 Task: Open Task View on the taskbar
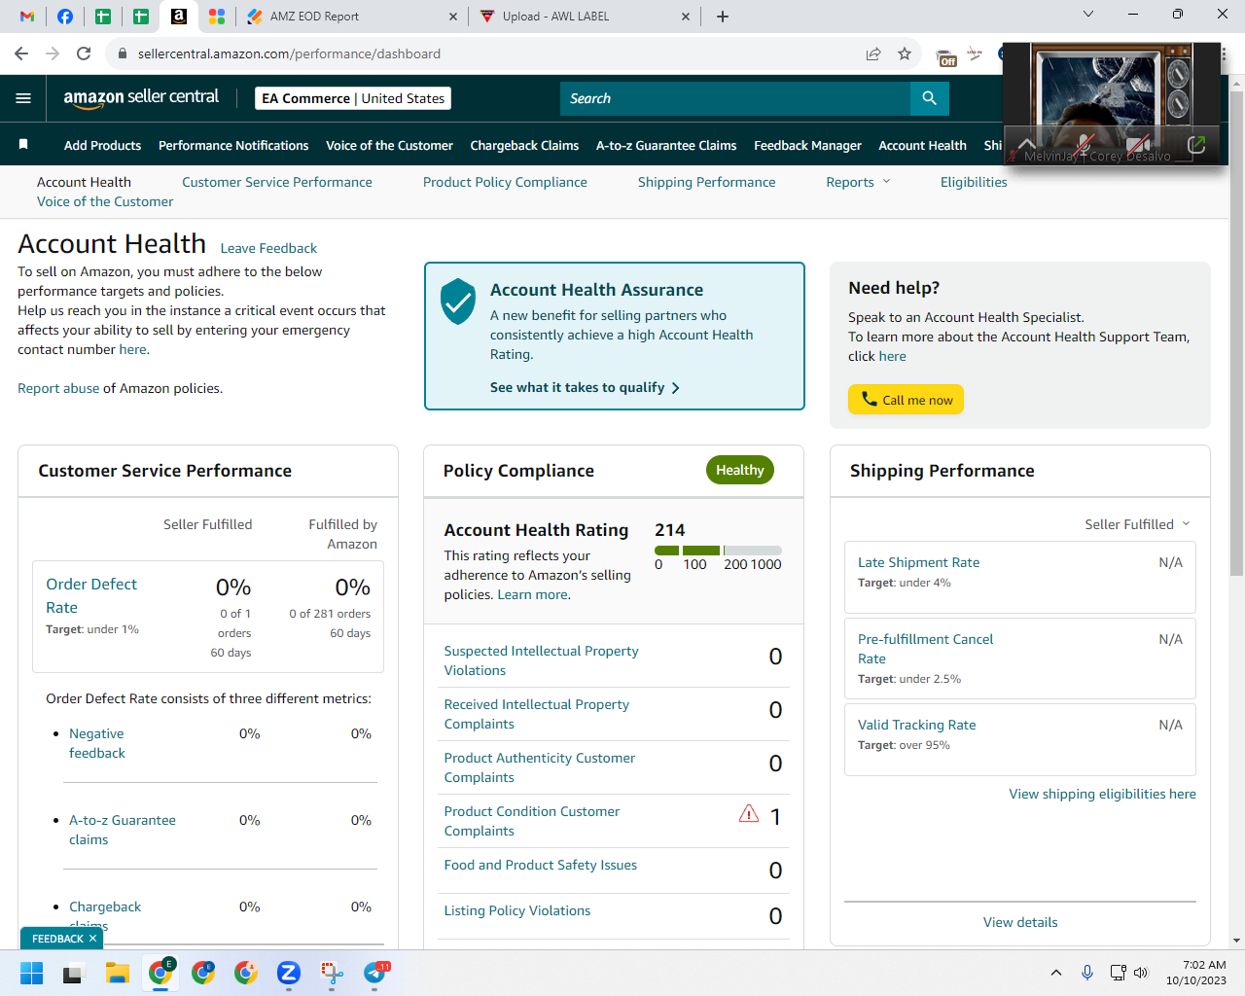pyautogui.click(x=74, y=973)
